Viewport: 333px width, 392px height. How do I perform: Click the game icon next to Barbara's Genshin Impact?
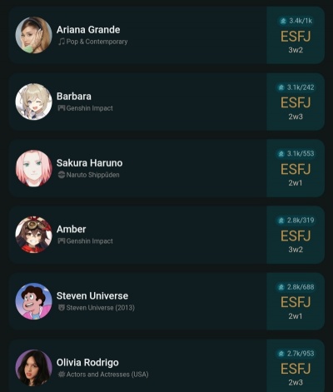click(61, 108)
